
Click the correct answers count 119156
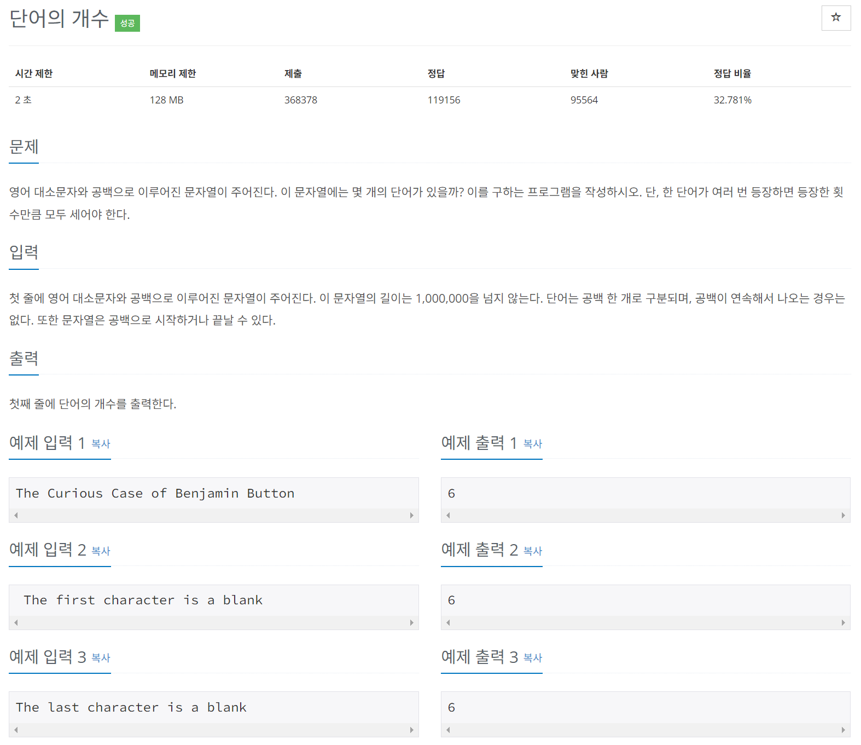pyautogui.click(x=444, y=100)
